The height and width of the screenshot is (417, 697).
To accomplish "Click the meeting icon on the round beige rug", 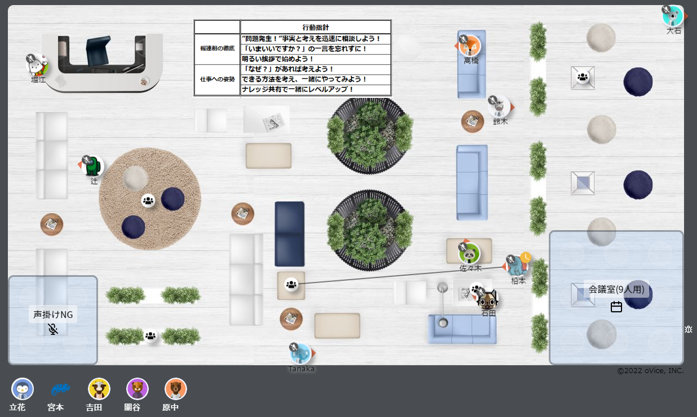I will point(148,200).
